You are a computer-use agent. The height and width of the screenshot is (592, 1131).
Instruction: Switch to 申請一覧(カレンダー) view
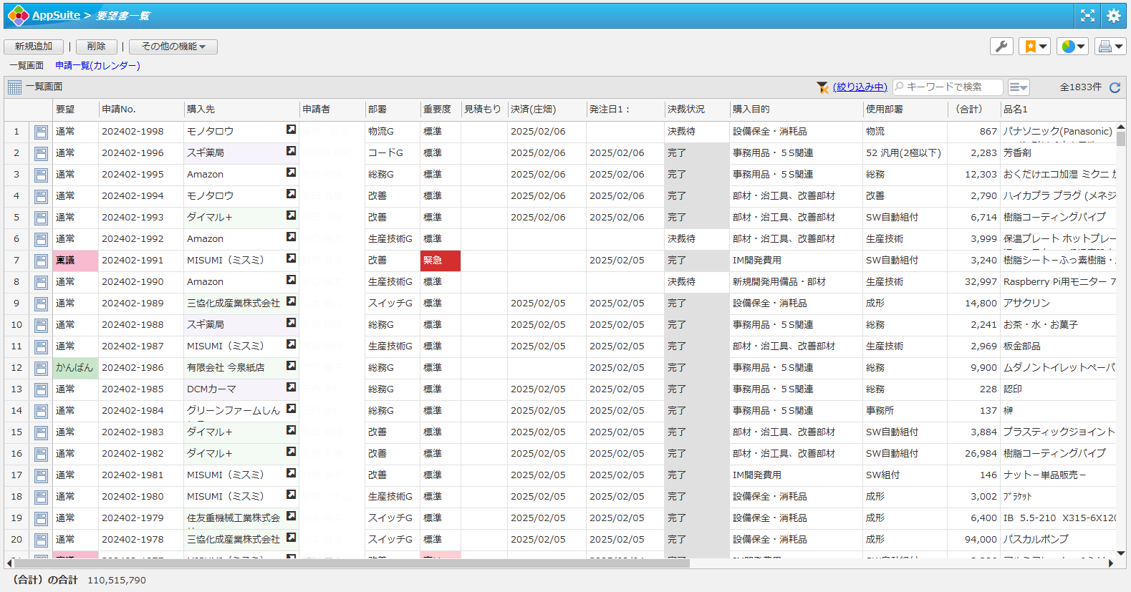tap(97, 65)
